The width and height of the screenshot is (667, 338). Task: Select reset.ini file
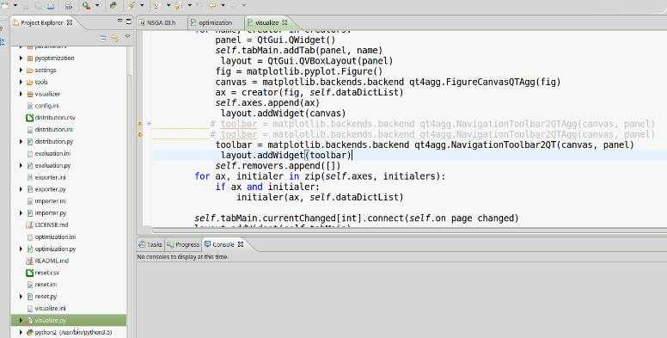point(46,285)
